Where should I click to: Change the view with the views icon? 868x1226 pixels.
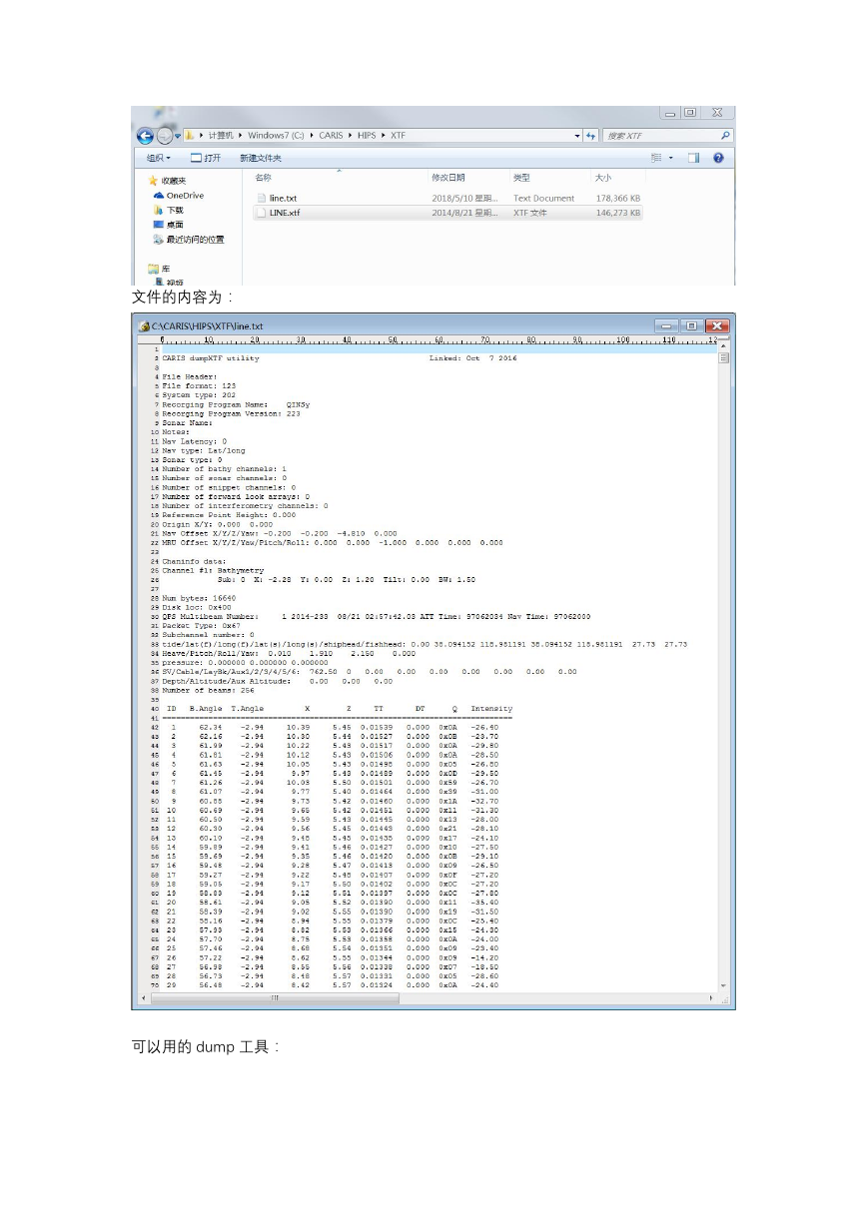[x=656, y=158]
